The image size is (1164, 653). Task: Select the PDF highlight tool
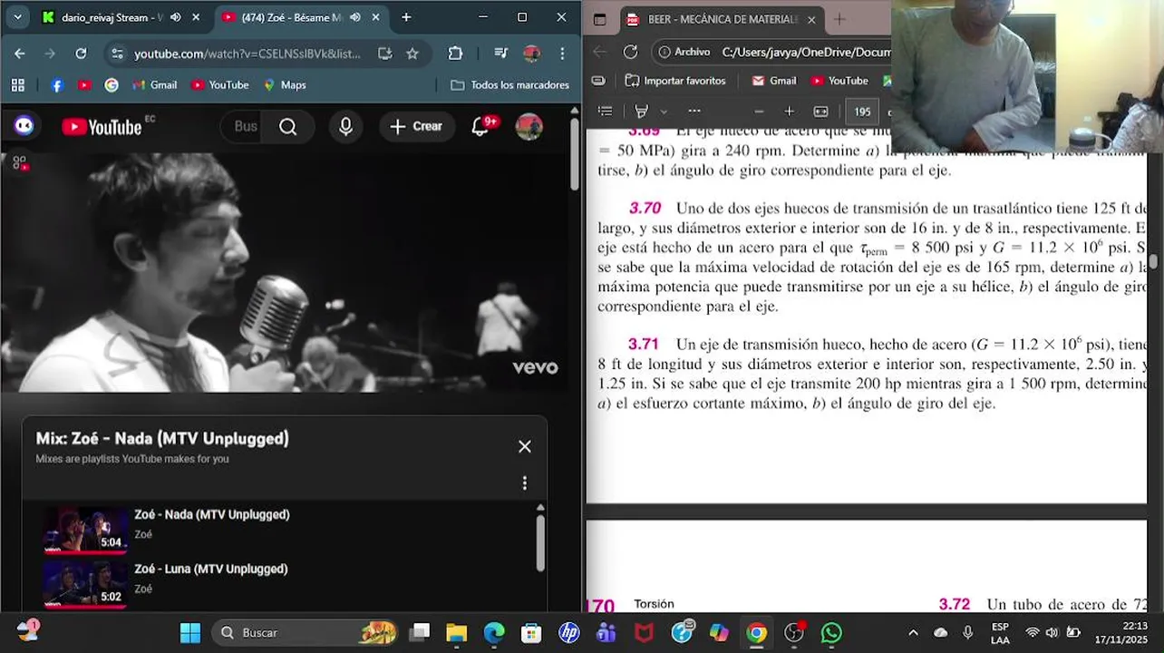point(642,112)
